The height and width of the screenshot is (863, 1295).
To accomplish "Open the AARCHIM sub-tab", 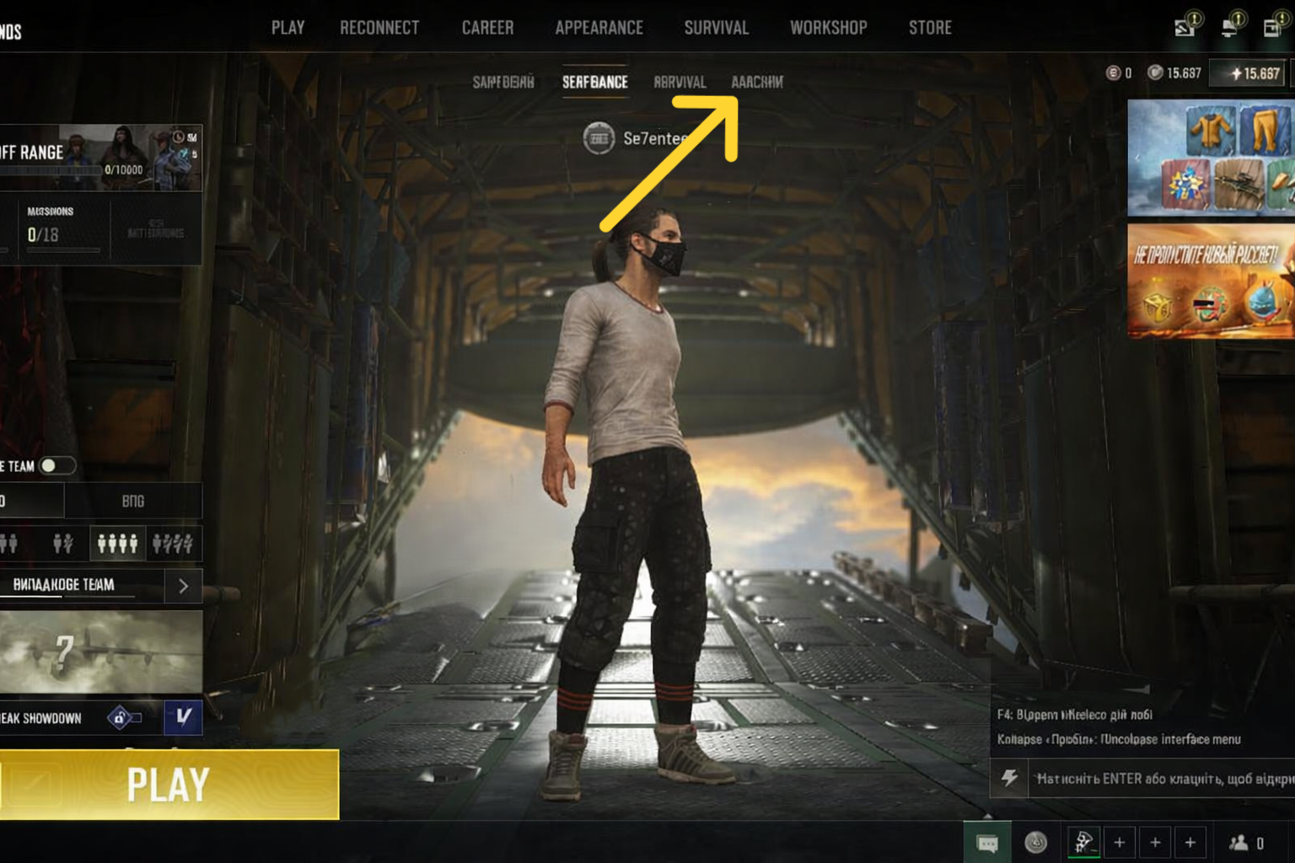I will [757, 82].
